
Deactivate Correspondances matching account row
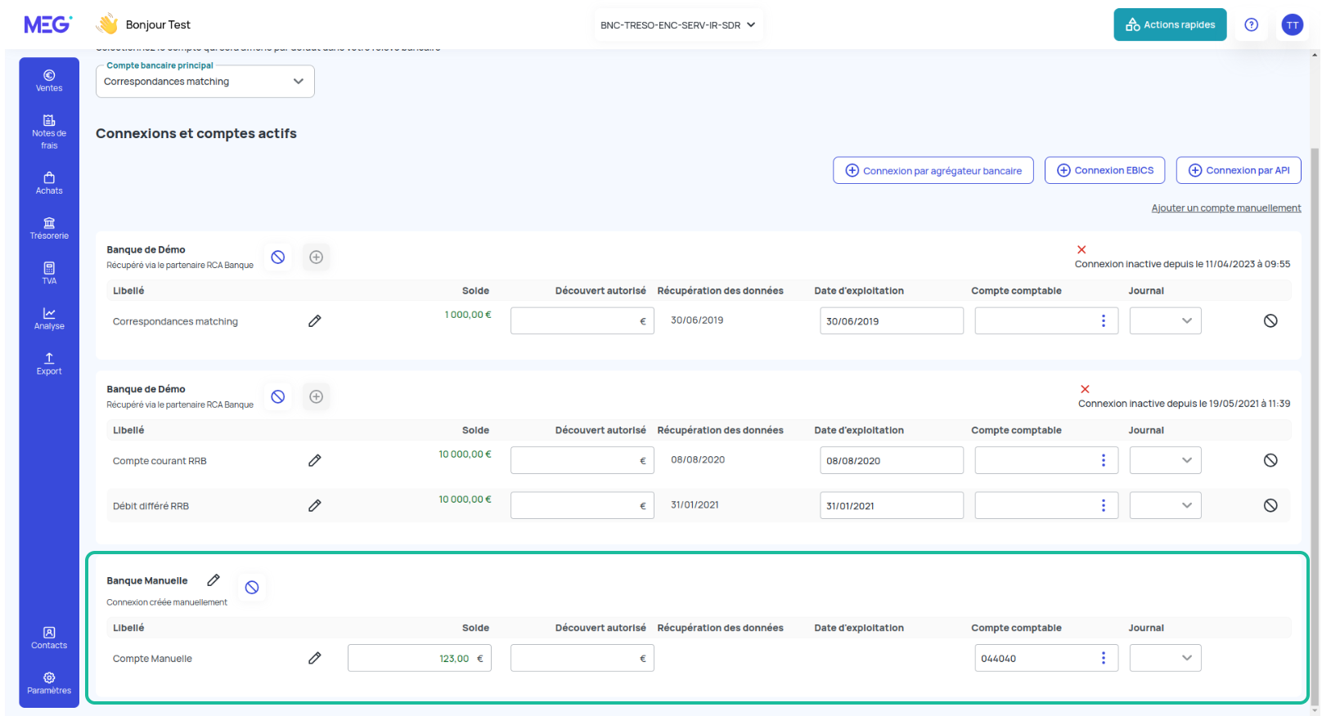tap(1270, 320)
